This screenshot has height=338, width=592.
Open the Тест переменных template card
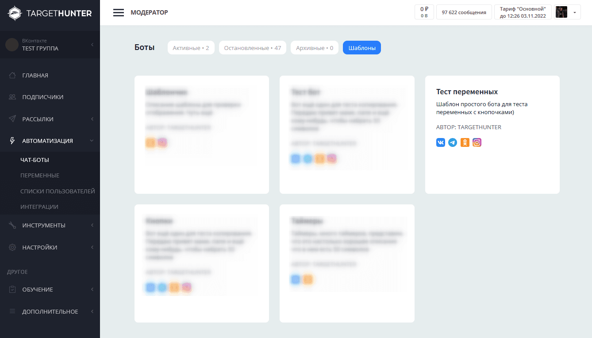(x=492, y=92)
